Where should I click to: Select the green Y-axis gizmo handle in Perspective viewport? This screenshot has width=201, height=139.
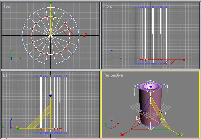(179, 135)
